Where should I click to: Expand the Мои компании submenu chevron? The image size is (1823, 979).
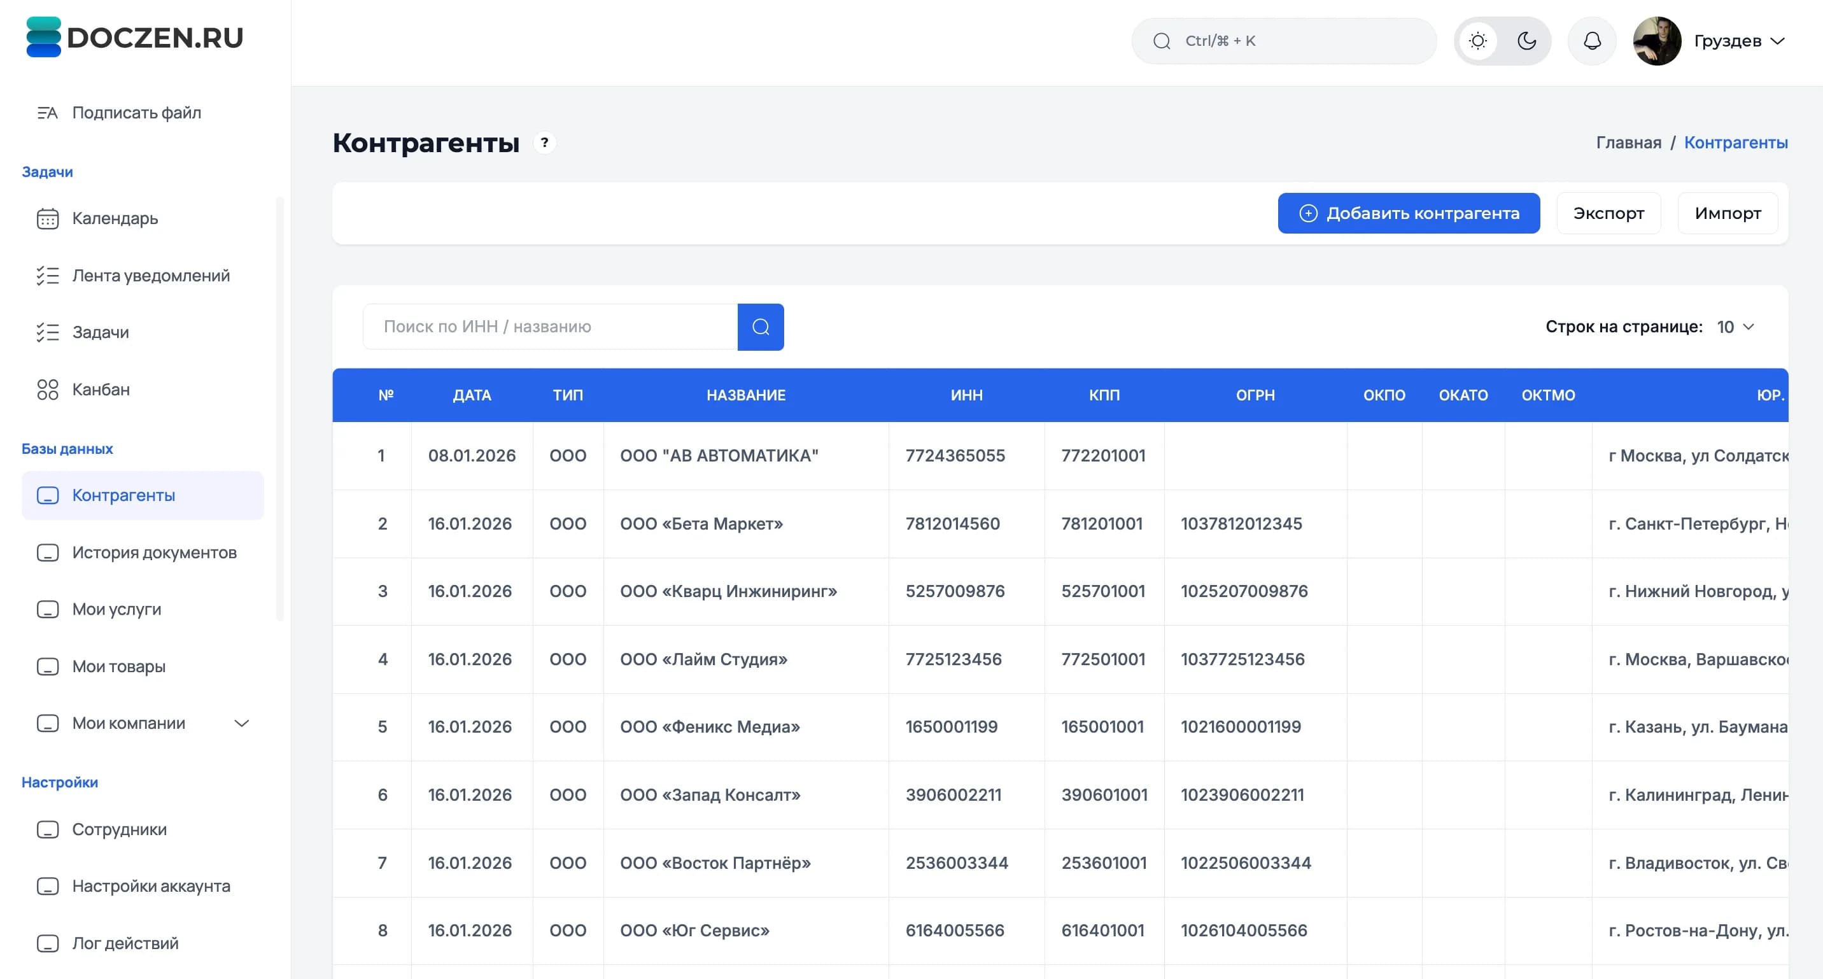(242, 724)
